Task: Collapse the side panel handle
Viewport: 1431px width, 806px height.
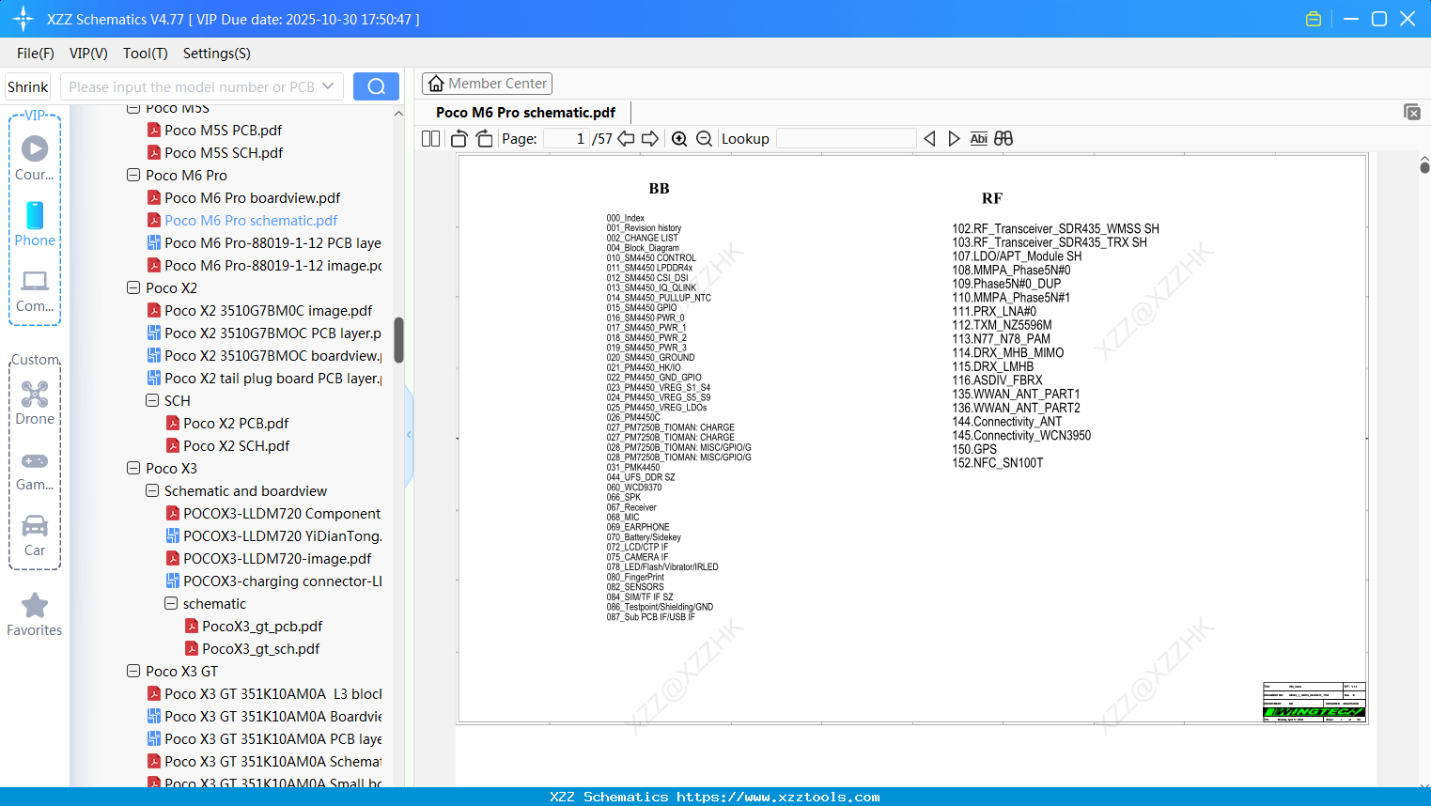Action: 409,435
